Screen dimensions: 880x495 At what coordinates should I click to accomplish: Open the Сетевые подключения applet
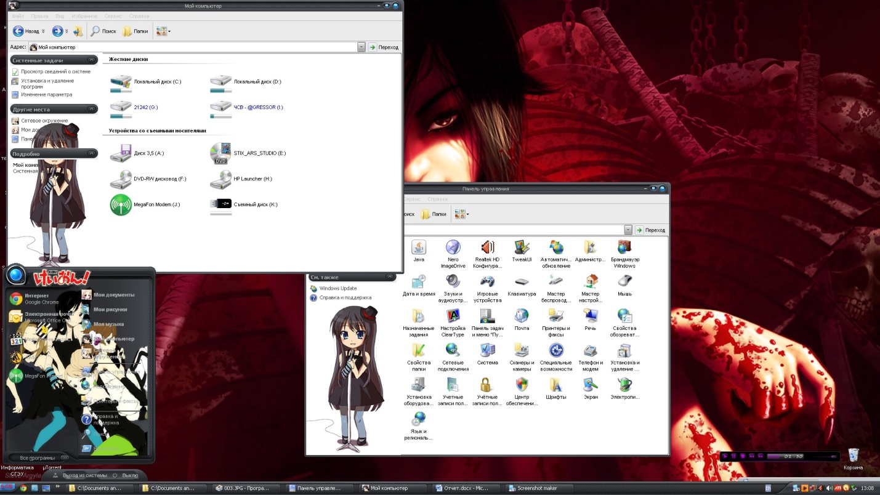(x=453, y=358)
